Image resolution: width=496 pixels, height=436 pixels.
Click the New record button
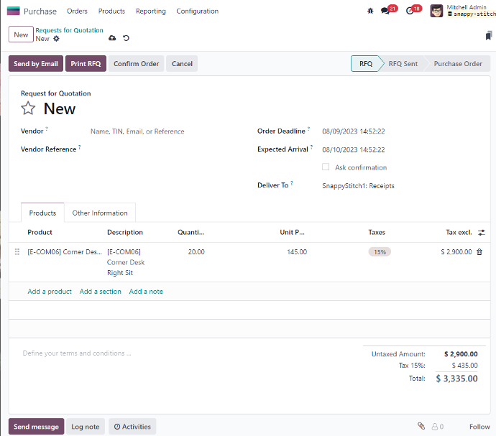(21, 34)
